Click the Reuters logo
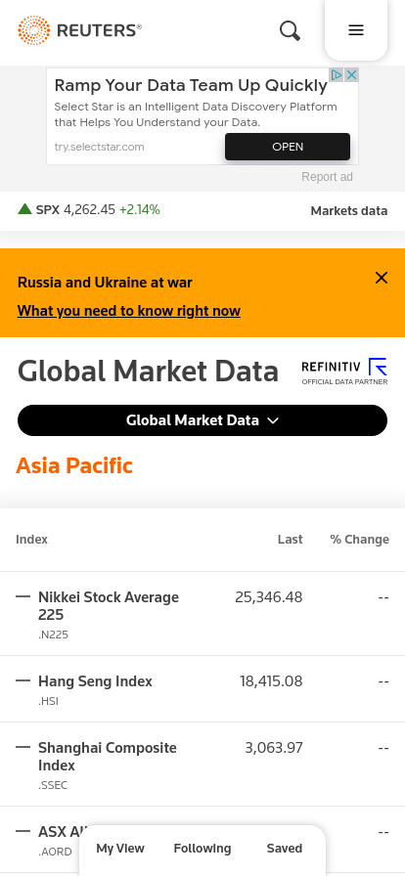405x876 pixels. pos(80,30)
